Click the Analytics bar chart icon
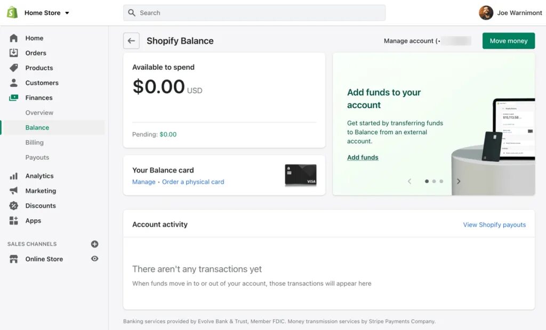546x330 pixels. click(13, 176)
